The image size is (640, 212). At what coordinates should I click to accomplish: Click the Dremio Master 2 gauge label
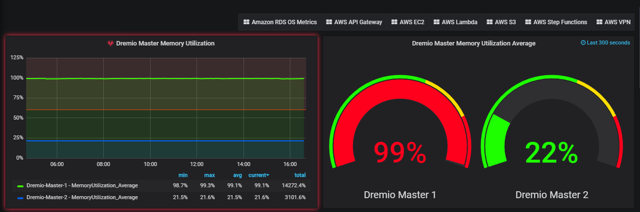coord(552,195)
